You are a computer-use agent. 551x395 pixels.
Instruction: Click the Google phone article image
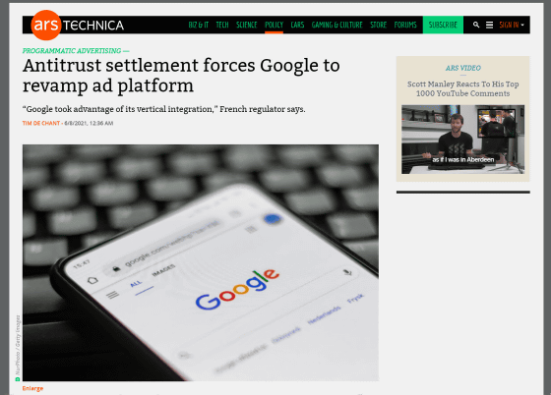[201, 262]
